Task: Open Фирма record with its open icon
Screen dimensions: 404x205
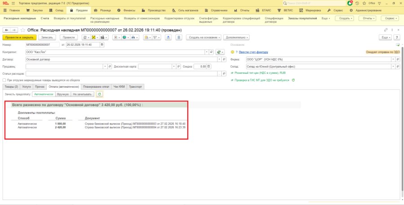Action: [398, 60]
